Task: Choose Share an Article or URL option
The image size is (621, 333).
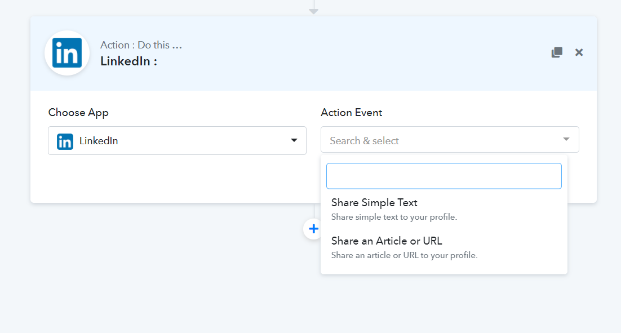Action: [x=444, y=247]
